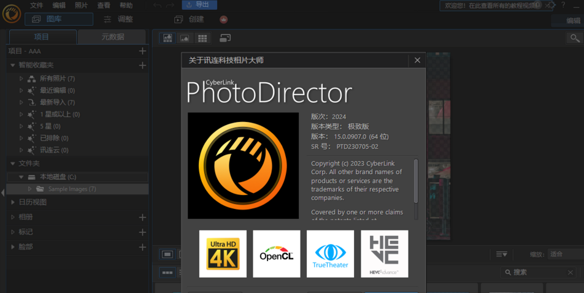The width and height of the screenshot is (584, 293).
Task: Click the HEVC Advance badge
Action: click(x=385, y=254)
